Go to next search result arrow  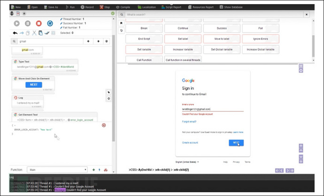coord(98,41)
